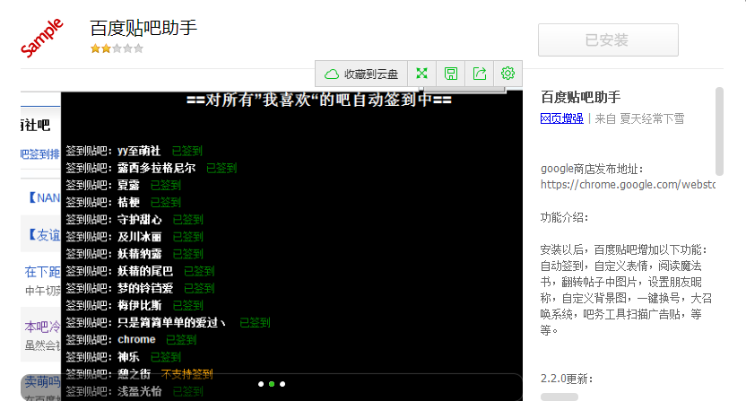Viewport: 746px width, 419px height.
Task: Click the cloud icon to save to cloud drive
Action: tap(332, 74)
